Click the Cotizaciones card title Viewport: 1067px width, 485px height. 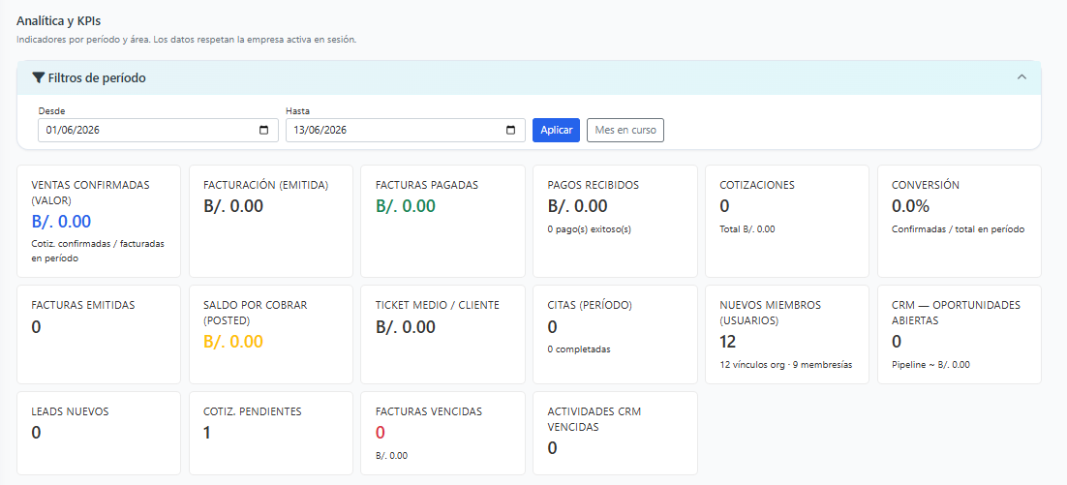point(757,185)
